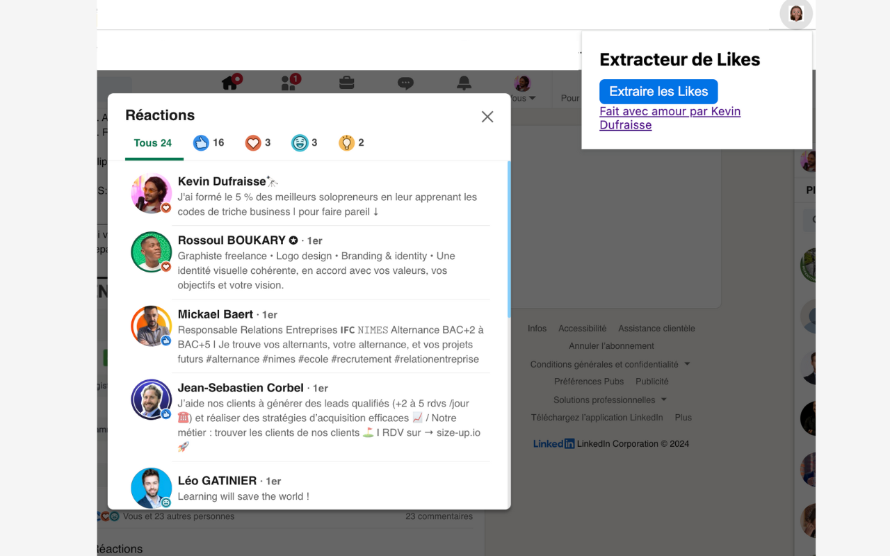
Task: Click the reactions list scrollbar
Action: click(508, 236)
